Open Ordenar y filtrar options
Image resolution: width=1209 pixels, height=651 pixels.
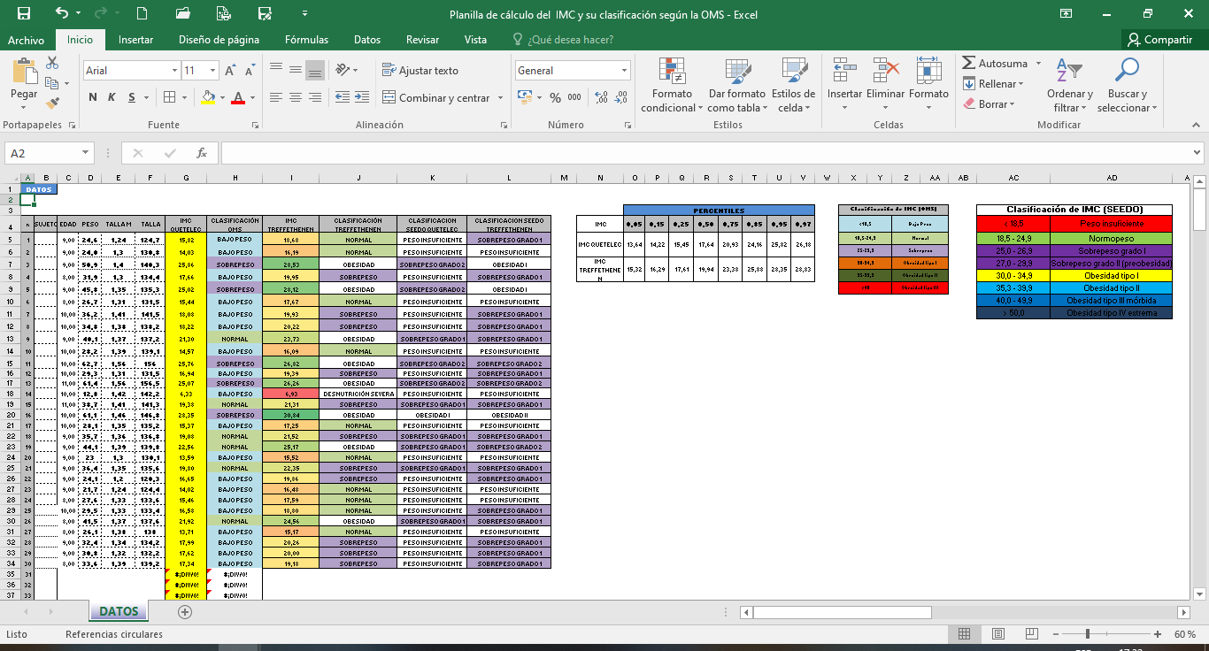tap(1069, 84)
